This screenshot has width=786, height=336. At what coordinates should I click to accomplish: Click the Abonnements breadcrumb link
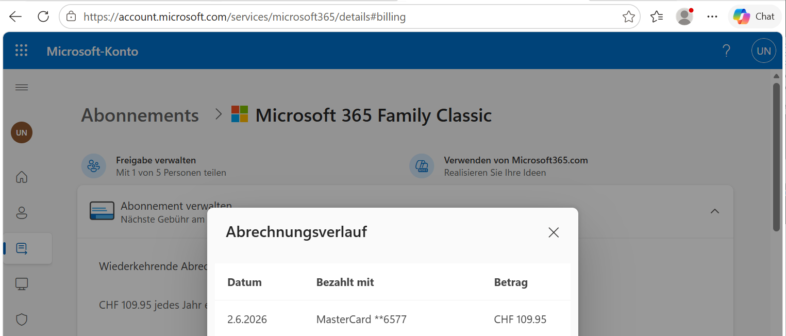[140, 115]
